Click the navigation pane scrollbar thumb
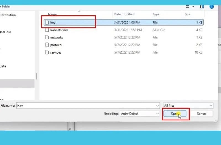Image resolution: width=221 pixels, height=145 pixels. (37, 76)
